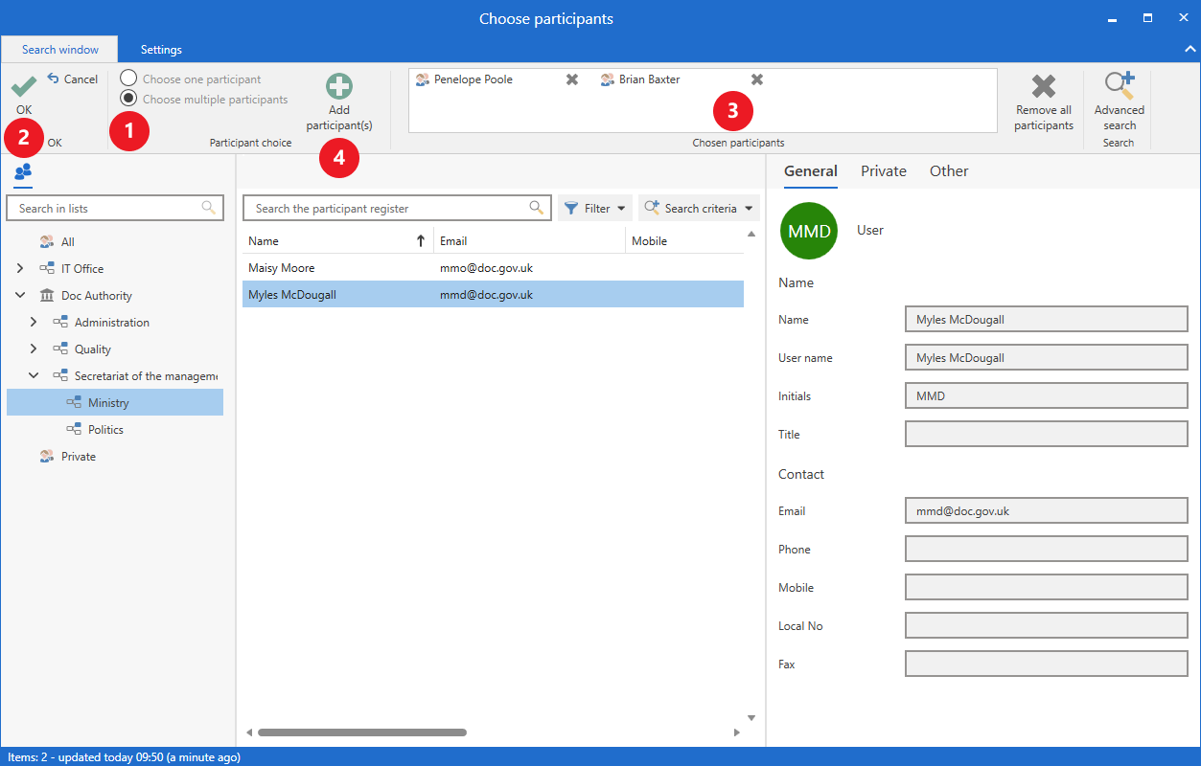This screenshot has height=766, width=1201.
Task: Click the Cancel button
Action: pyautogui.click(x=73, y=79)
